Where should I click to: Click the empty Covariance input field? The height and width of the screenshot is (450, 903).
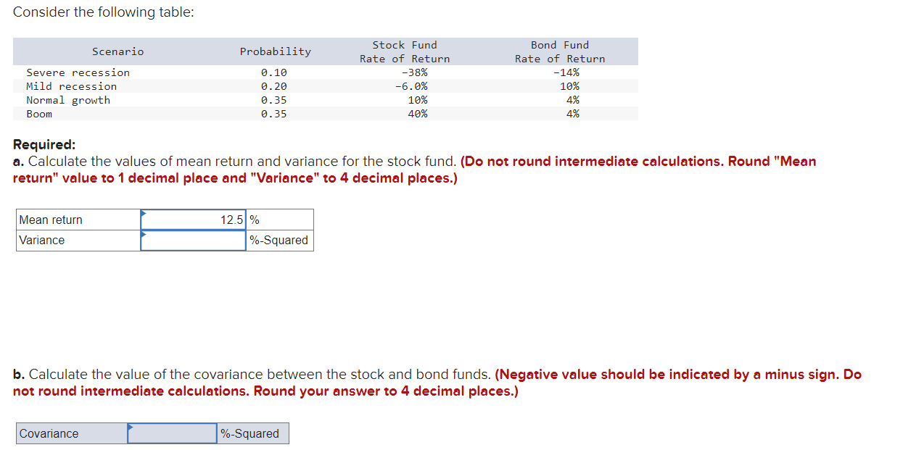[170, 433]
